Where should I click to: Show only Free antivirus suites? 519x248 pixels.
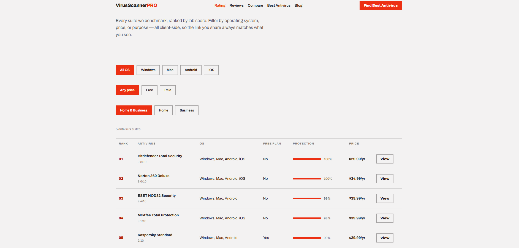point(150,90)
